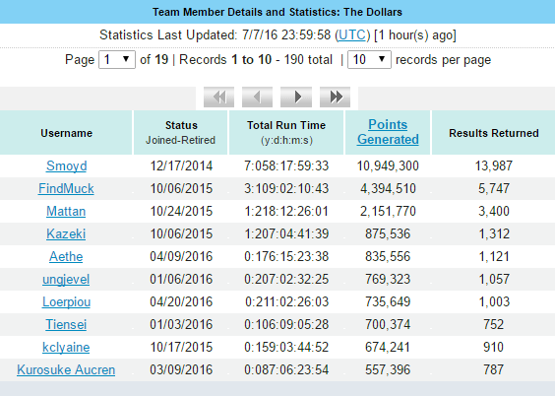View Kurosuke Aucren's member details

click(66, 369)
